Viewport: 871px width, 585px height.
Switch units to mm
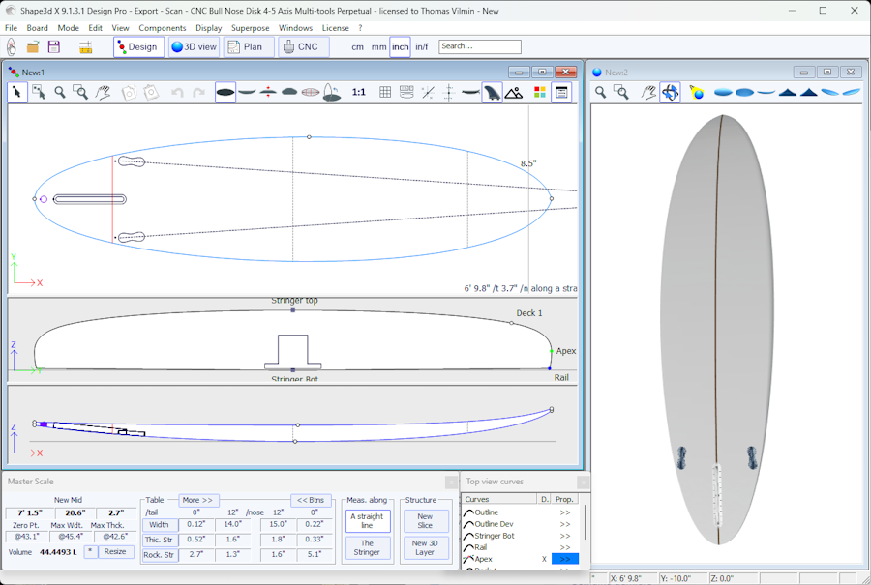378,46
